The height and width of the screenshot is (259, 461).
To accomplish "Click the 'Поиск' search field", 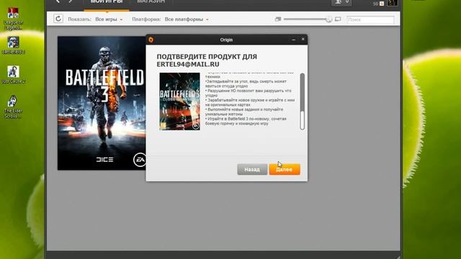I will (x=370, y=19).
